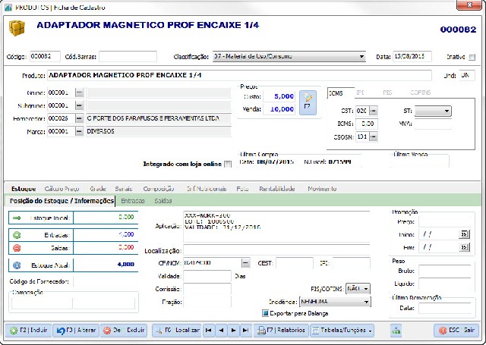Click green arrow Estoque Inicial icon
This screenshot has height=345, width=486.
(x=17, y=218)
